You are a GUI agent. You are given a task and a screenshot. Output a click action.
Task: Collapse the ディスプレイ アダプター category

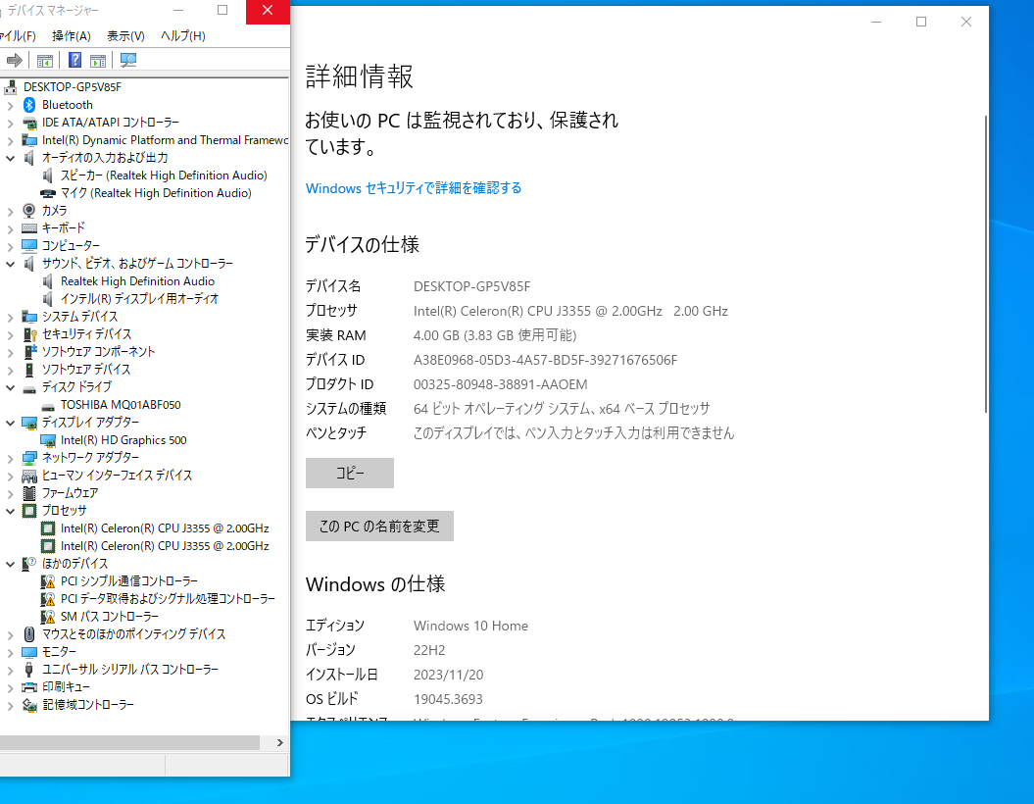pyautogui.click(x=10, y=422)
